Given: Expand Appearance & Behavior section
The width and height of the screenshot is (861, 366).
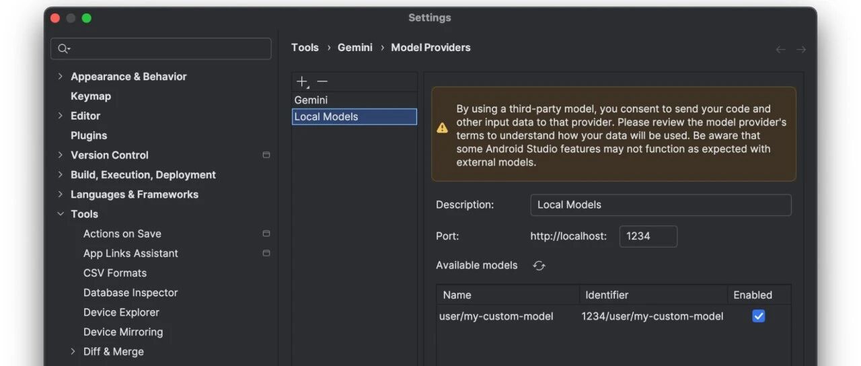Looking at the screenshot, I should click(x=61, y=77).
